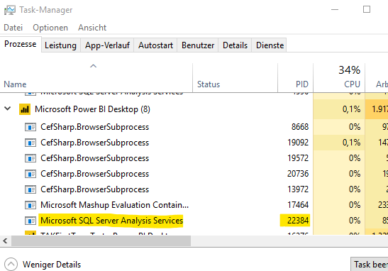Select the Prozesse tab
The width and height of the screenshot is (388, 271).
[x=21, y=44]
